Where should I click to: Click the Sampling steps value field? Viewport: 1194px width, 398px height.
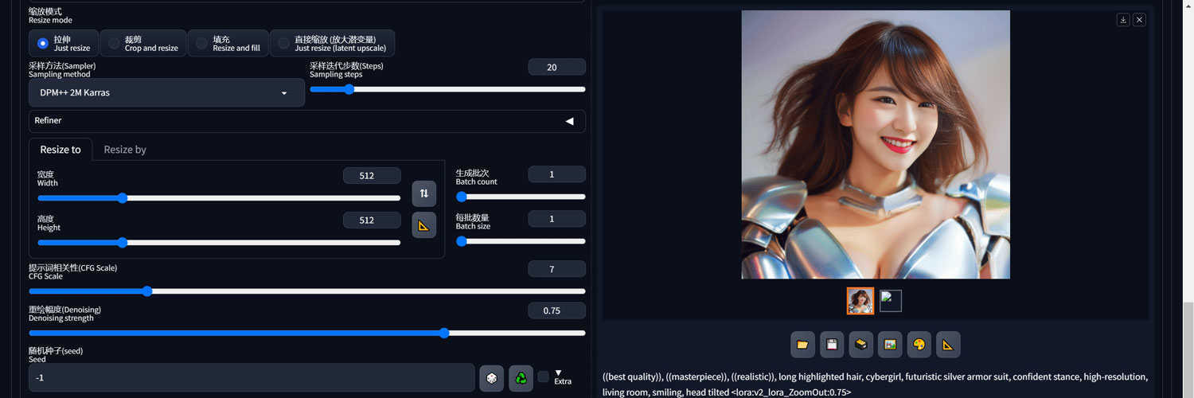click(x=556, y=68)
